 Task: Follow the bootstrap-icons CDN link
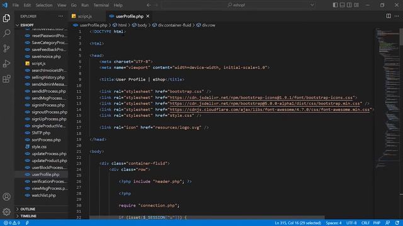click(261, 97)
